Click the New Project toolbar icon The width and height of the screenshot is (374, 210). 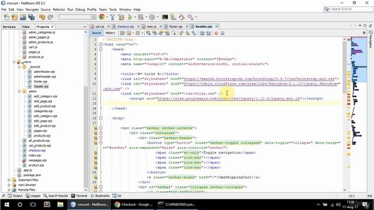pyautogui.click(x=15, y=17)
